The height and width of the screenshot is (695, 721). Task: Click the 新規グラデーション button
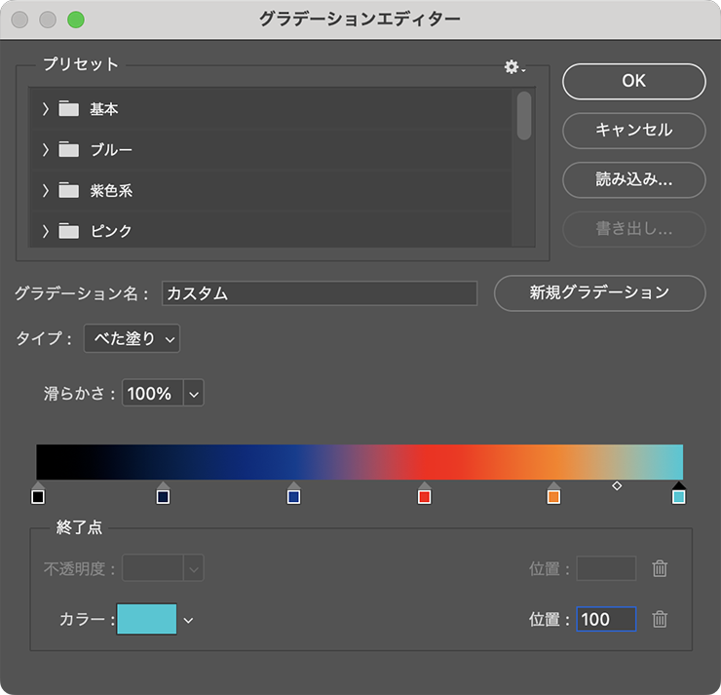click(x=599, y=292)
